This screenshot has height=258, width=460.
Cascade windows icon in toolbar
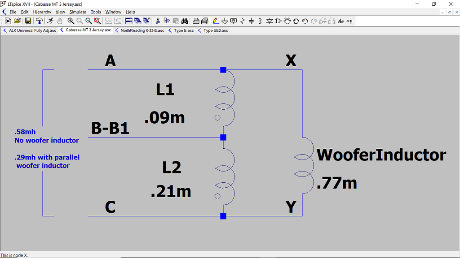137,21
